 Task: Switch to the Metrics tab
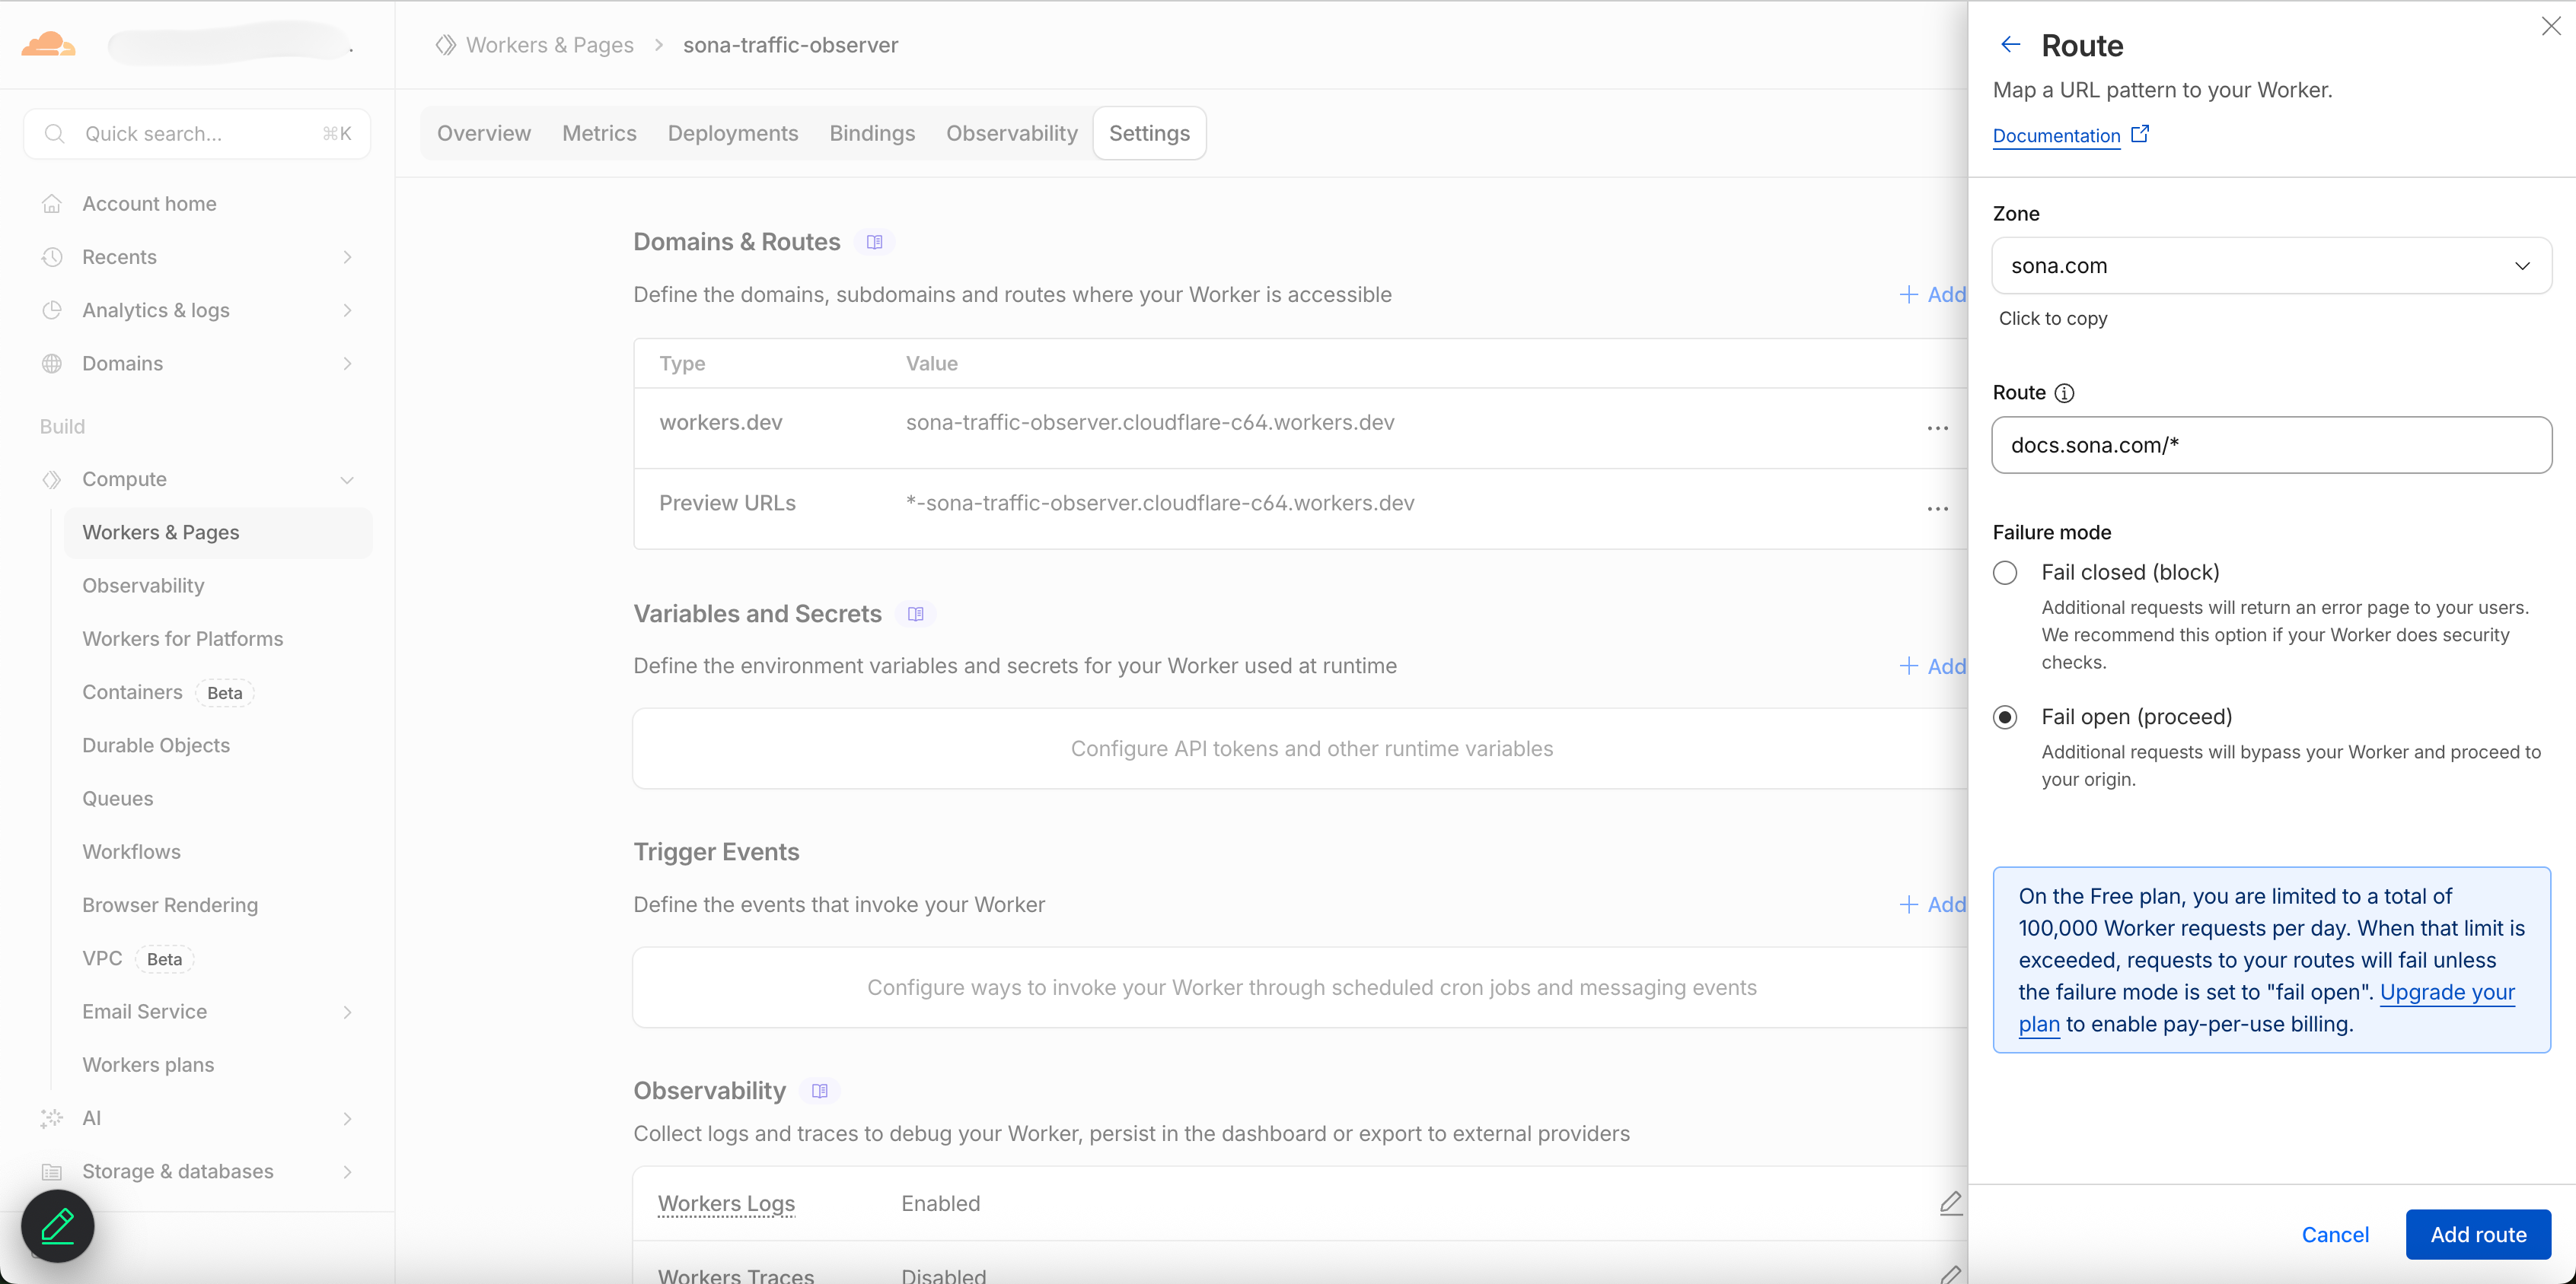pyautogui.click(x=599, y=133)
